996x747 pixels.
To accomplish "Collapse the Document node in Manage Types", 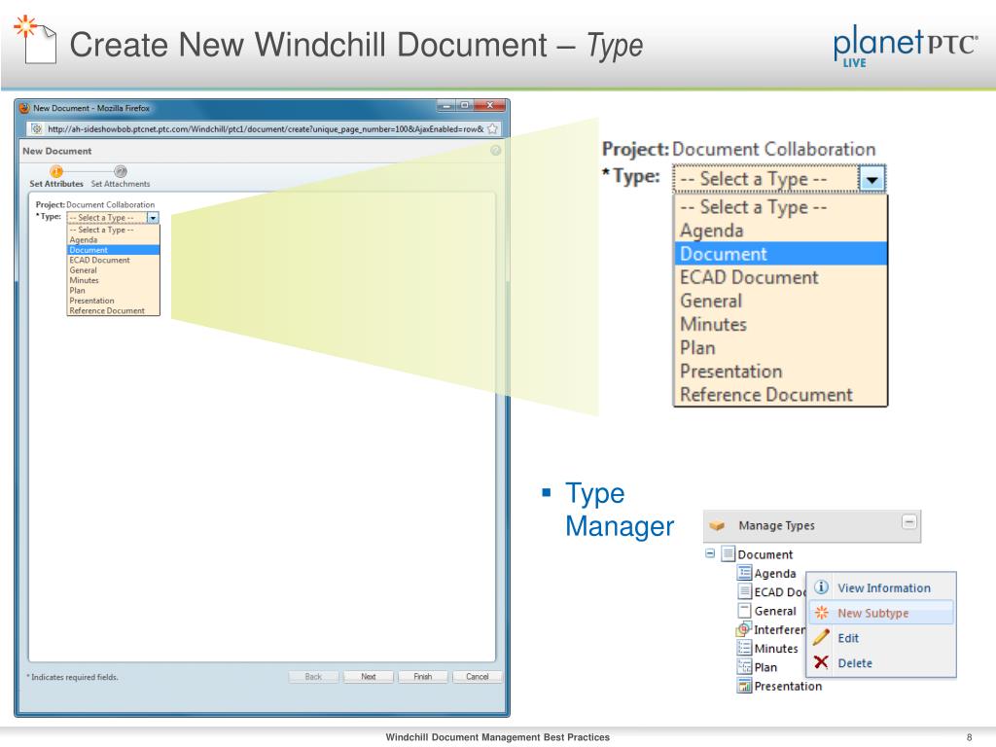I will tap(710, 553).
